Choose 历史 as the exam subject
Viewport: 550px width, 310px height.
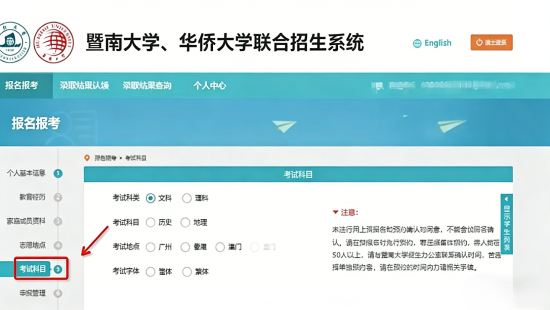pyautogui.click(x=150, y=223)
